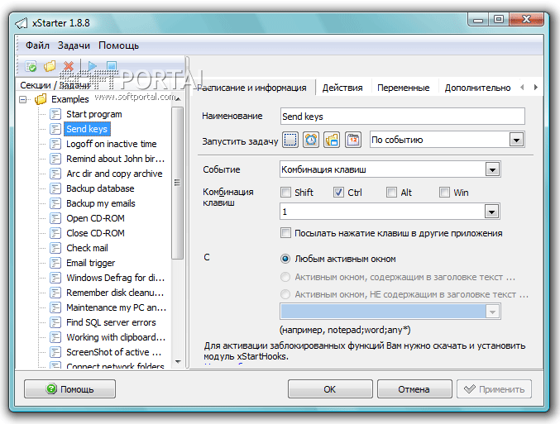Screen dimensions: 560x424
Task: Enable the Win key checkbox
Action: pyautogui.click(x=445, y=193)
